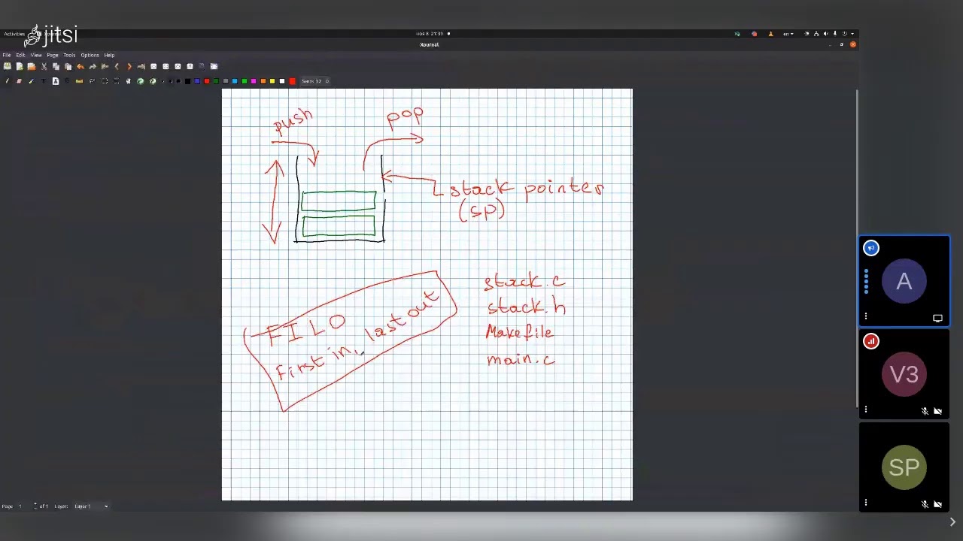963x541 pixels.
Task: Click the Zoom out icon
Action: pos(153,66)
